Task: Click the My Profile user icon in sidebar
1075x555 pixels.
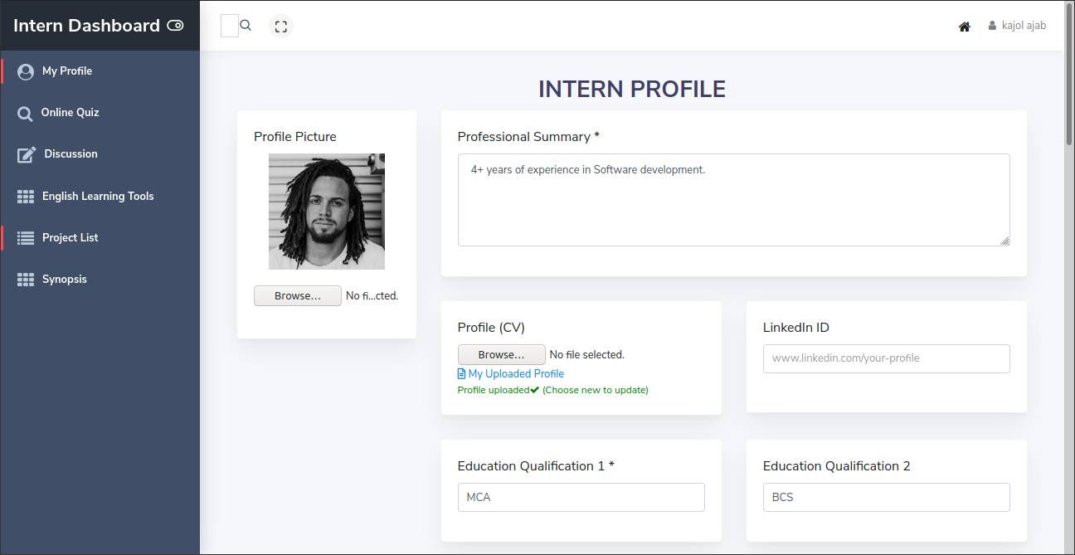Action: coord(26,71)
